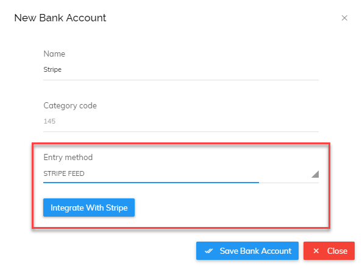Click the red Close button
The height and width of the screenshot is (269, 362).
click(329, 251)
